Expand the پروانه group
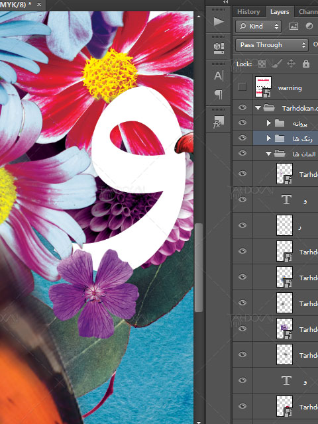 pyautogui.click(x=268, y=123)
